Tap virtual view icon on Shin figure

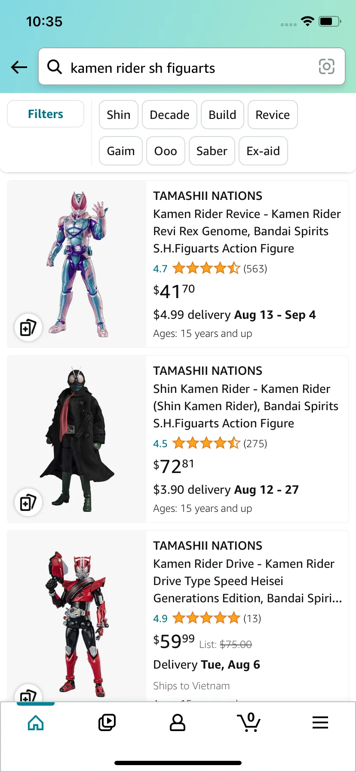[x=28, y=502]
